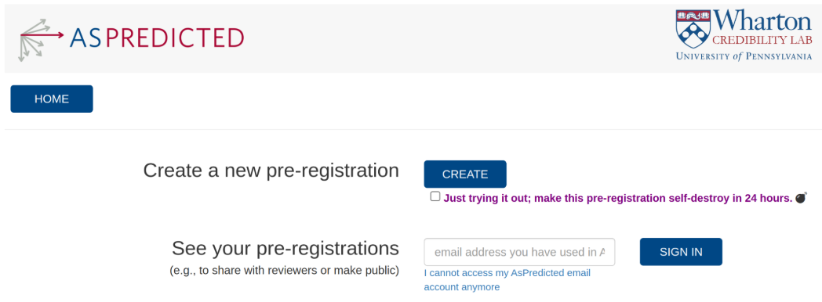Hit the SIGN IN button
This screenshot has width=822, height=302.
[x=681, y=252]
